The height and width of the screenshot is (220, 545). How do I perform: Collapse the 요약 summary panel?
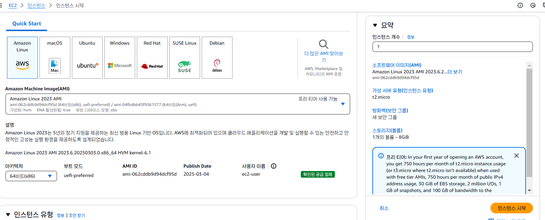click(x=375, y=25)
